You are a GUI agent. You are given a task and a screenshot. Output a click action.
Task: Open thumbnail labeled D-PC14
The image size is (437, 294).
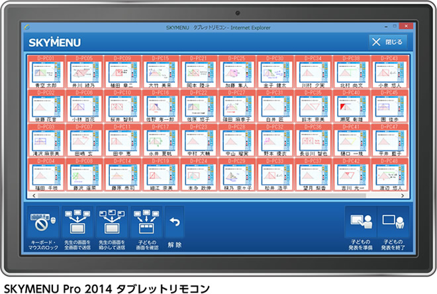[x=122, y=174]
